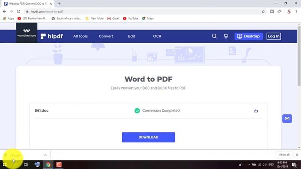Click the ENG language indicator

[271, 165]
